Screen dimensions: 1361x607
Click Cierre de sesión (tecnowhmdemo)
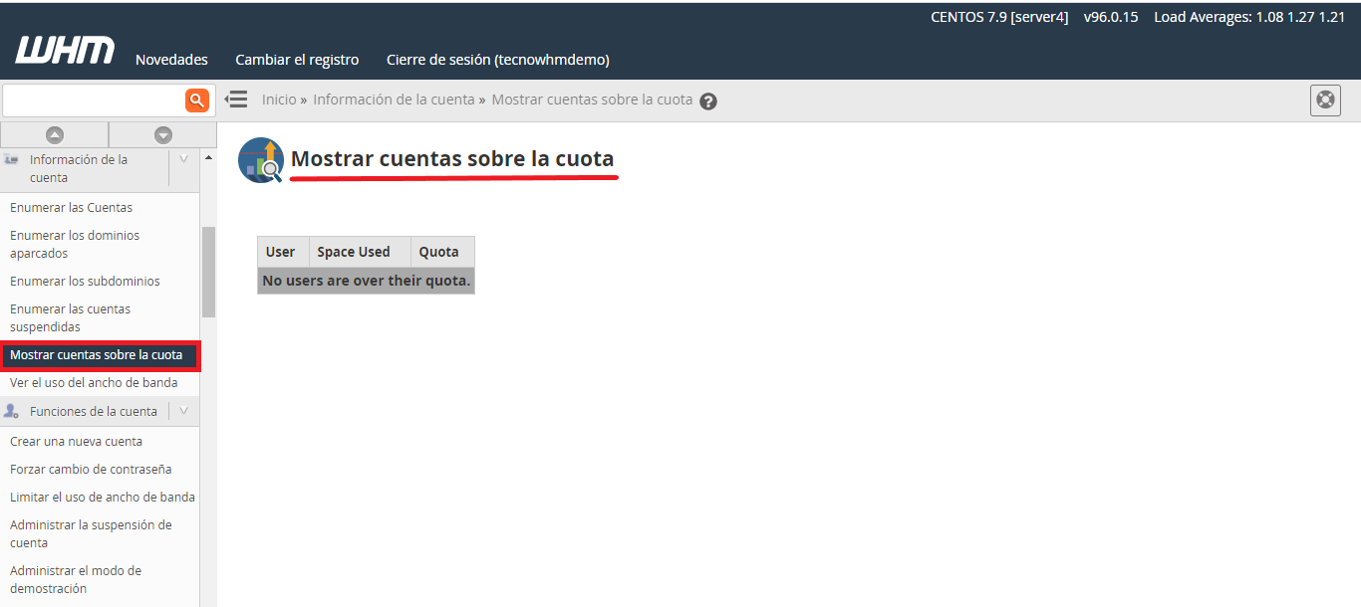[497, 60]
